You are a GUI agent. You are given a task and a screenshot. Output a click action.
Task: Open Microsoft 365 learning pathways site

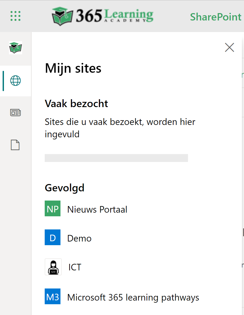pos(133,297)
